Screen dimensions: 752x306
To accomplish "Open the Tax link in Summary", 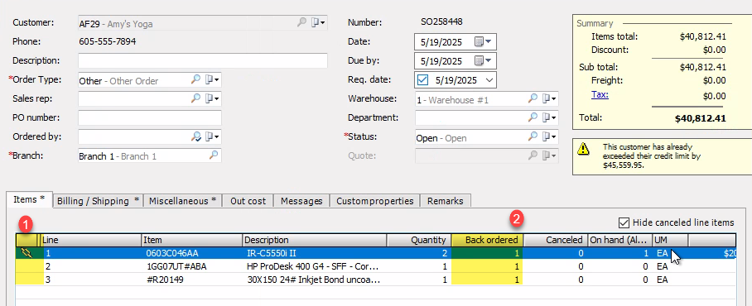I will click(x=600, y=94).
